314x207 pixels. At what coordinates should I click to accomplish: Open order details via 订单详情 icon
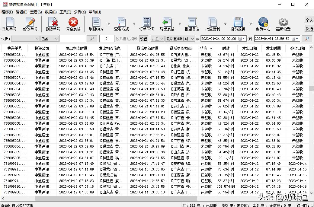[x=146, y=24]
